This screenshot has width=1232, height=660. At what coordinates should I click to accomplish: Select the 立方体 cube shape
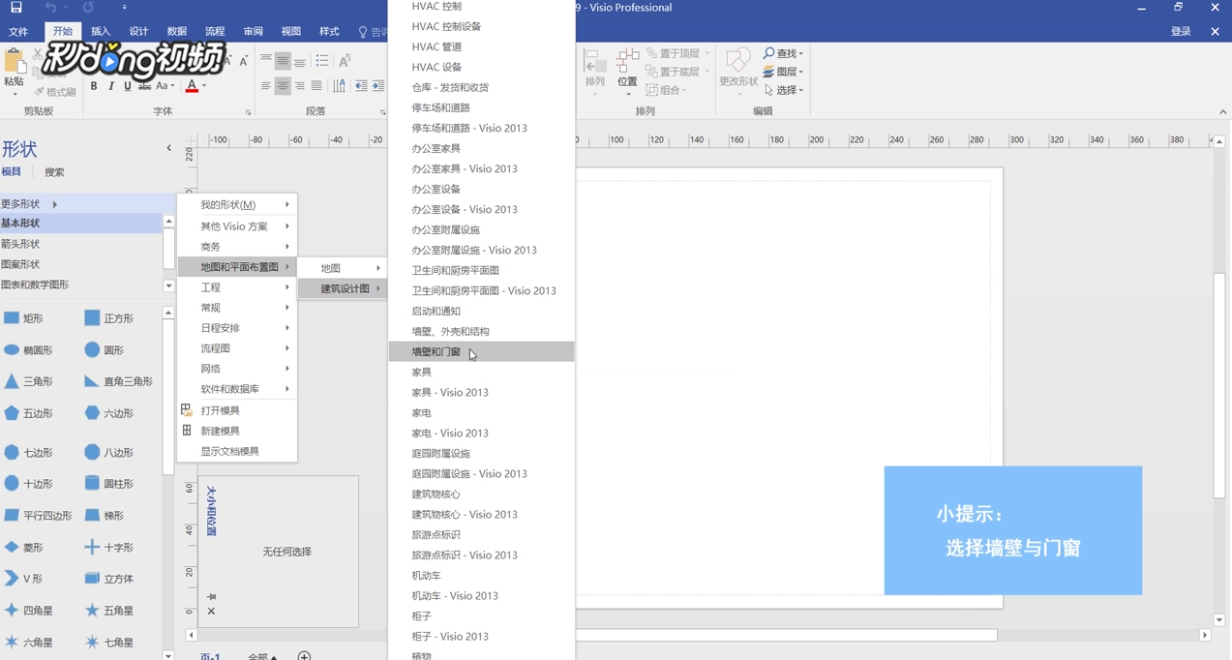(x=108, y=579)
